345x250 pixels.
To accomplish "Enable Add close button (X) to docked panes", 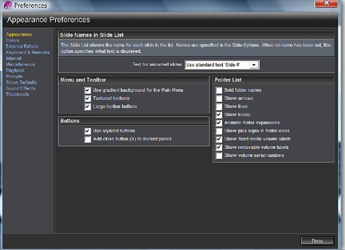I will tap(87, 139).
